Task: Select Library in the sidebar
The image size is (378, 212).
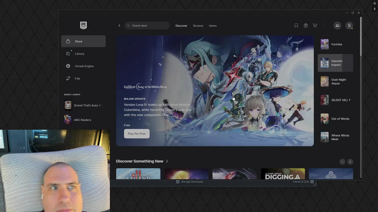Action: [83, 54]
